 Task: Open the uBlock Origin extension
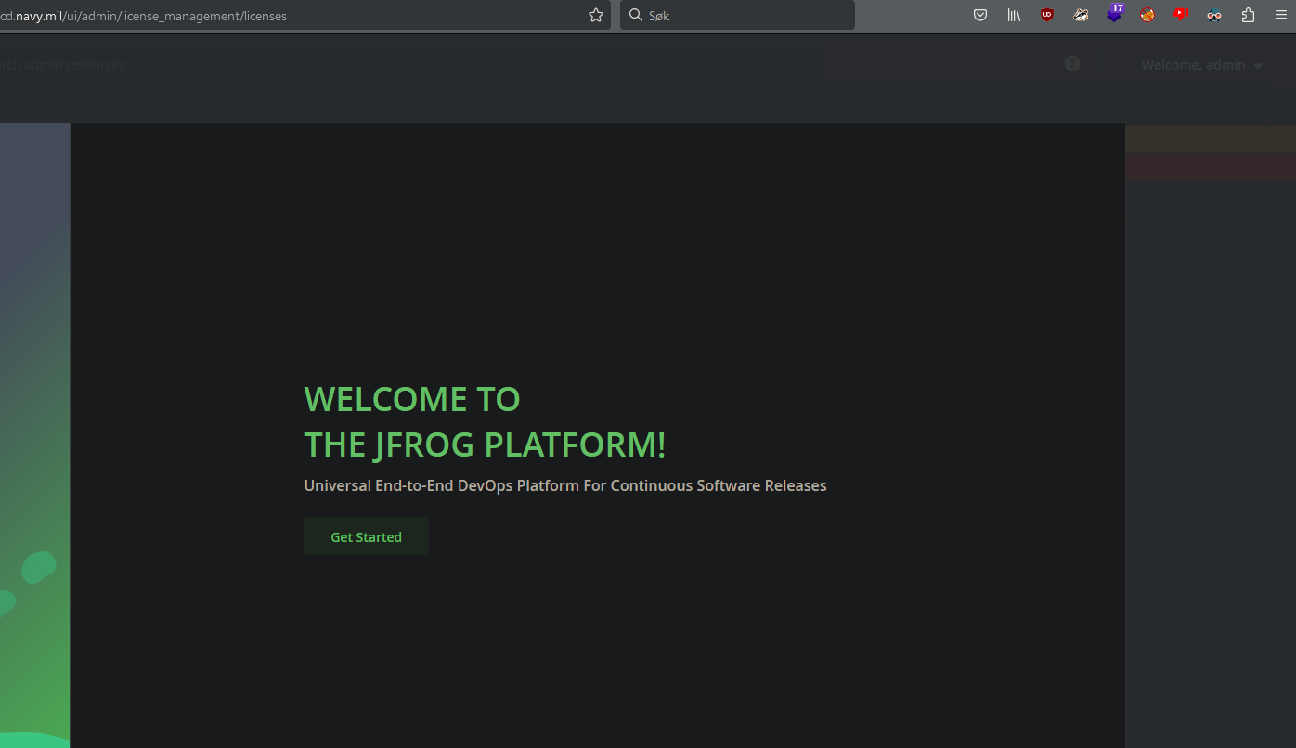pos(1047,16)
